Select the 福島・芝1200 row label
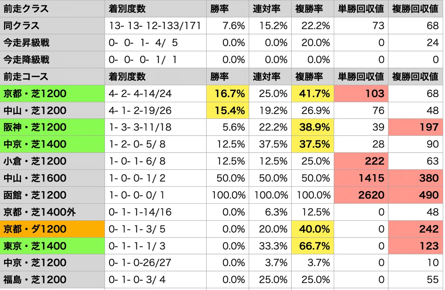 52,280
